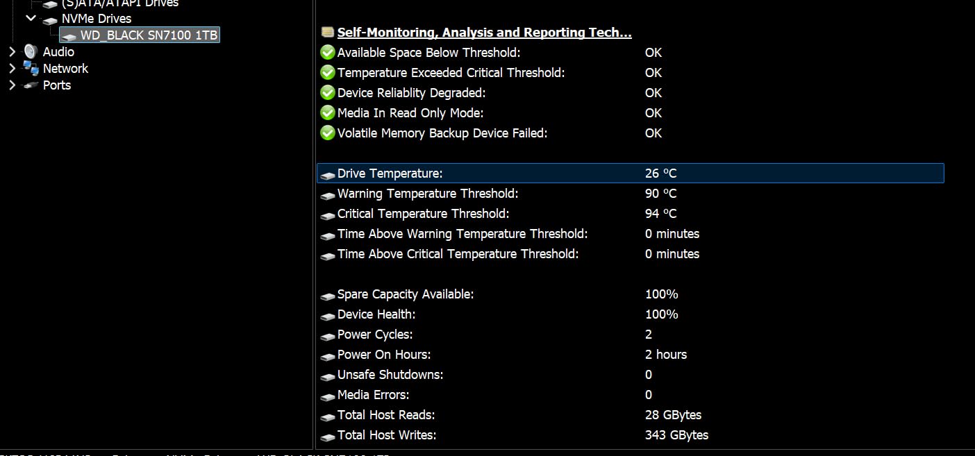Image resolution: width=975 pixels, height=456 pixels.
Task: Click the Media Errors row icon
Action: tap(328, 396)
